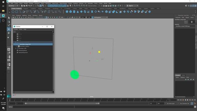Open the sRGB gamma color space dropdown
197x111 pixels.
pyautogui.click(x=101, y=17)
